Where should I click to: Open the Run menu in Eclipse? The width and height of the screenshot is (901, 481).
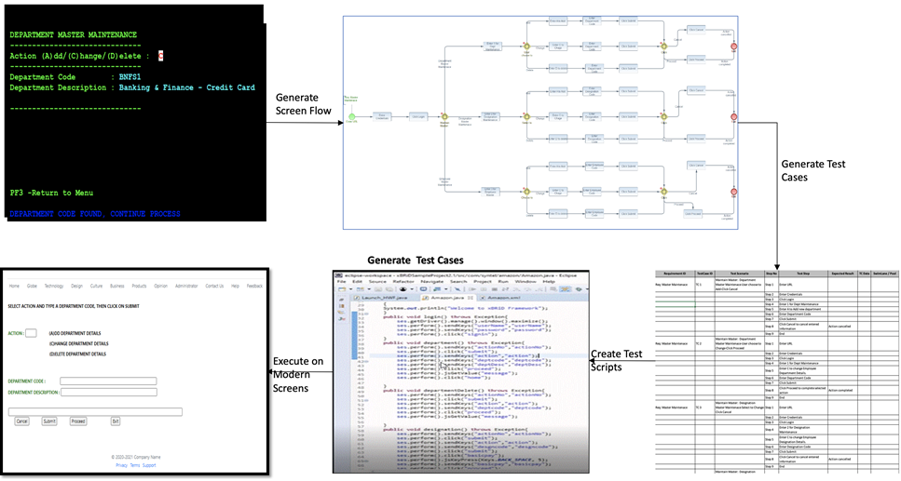503,282
